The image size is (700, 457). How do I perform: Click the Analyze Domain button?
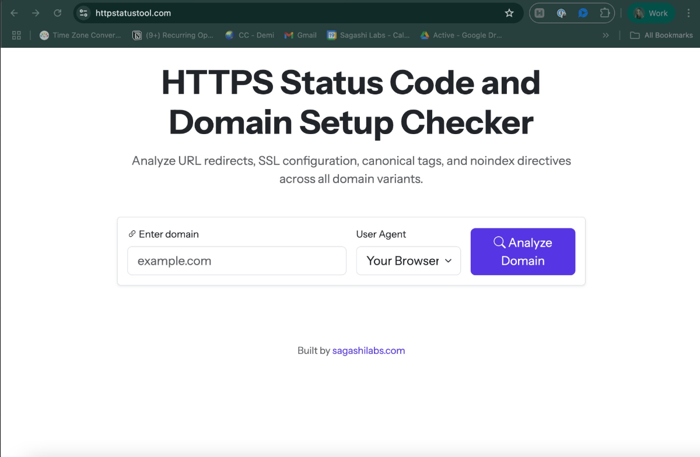[523, 251]
